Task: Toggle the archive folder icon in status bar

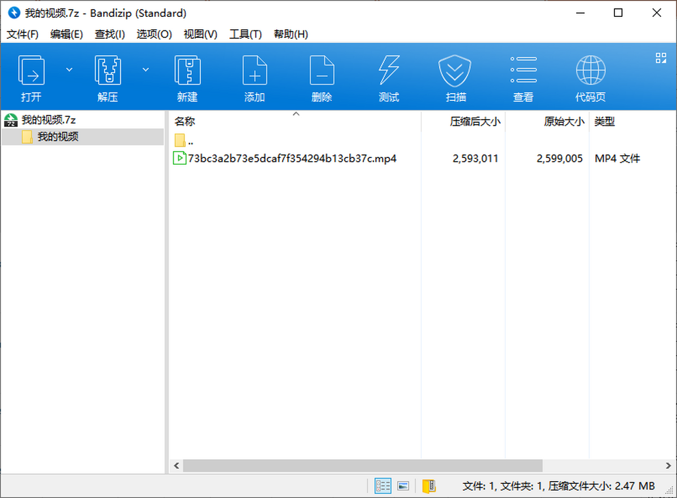Action: click(429, 486)
